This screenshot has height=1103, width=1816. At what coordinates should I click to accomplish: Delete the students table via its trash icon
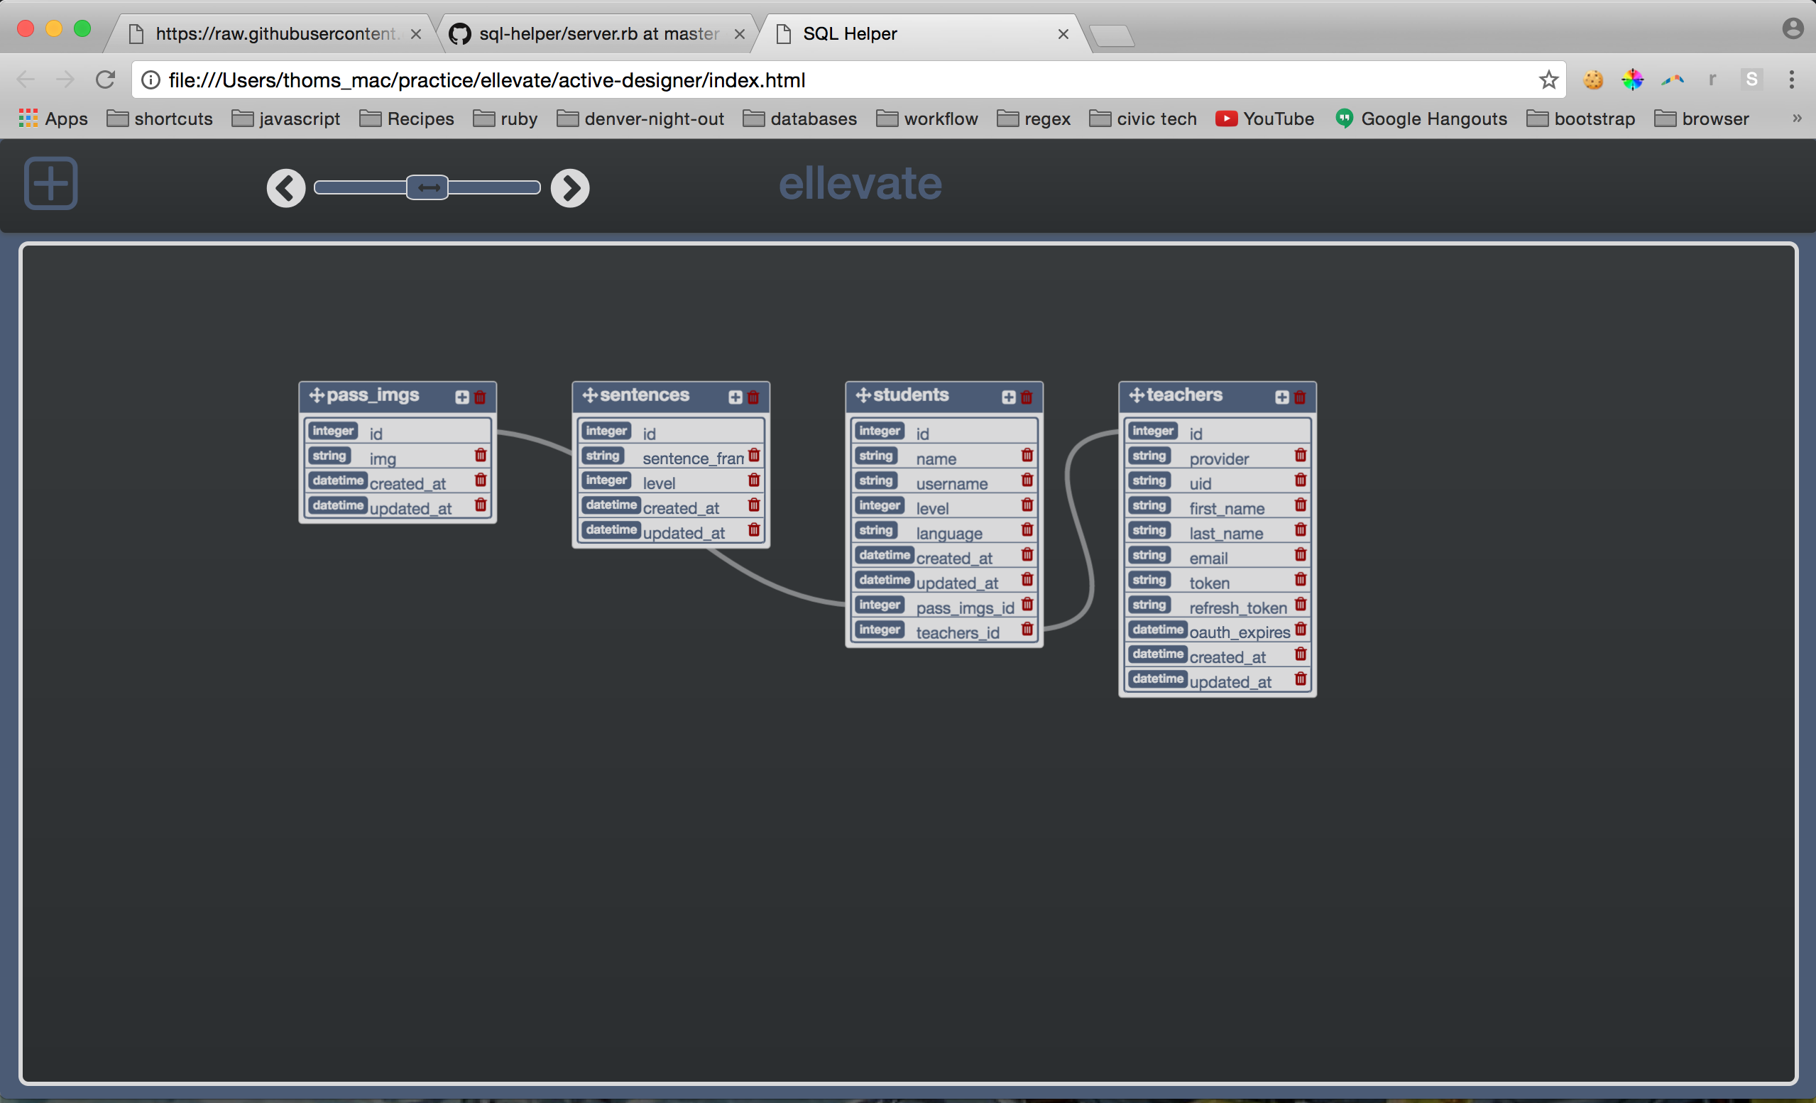[x=1026, y=397]
